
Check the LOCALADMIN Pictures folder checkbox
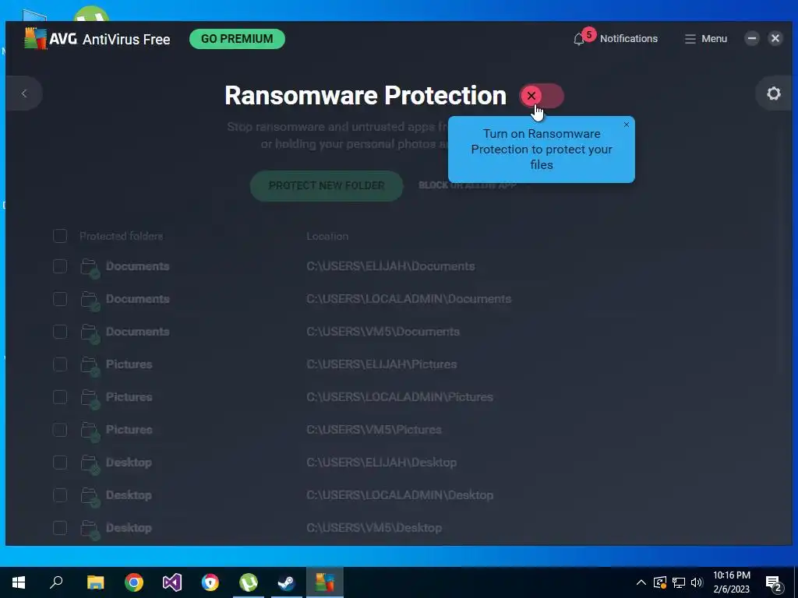(60, 397)
